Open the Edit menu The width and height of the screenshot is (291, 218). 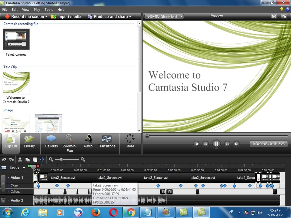pyautogui.click(x=15, y=10)
